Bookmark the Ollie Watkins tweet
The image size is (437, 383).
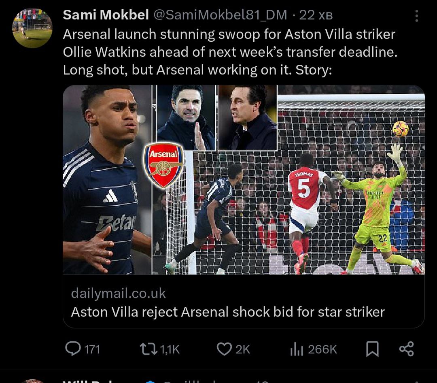point(372,349)
